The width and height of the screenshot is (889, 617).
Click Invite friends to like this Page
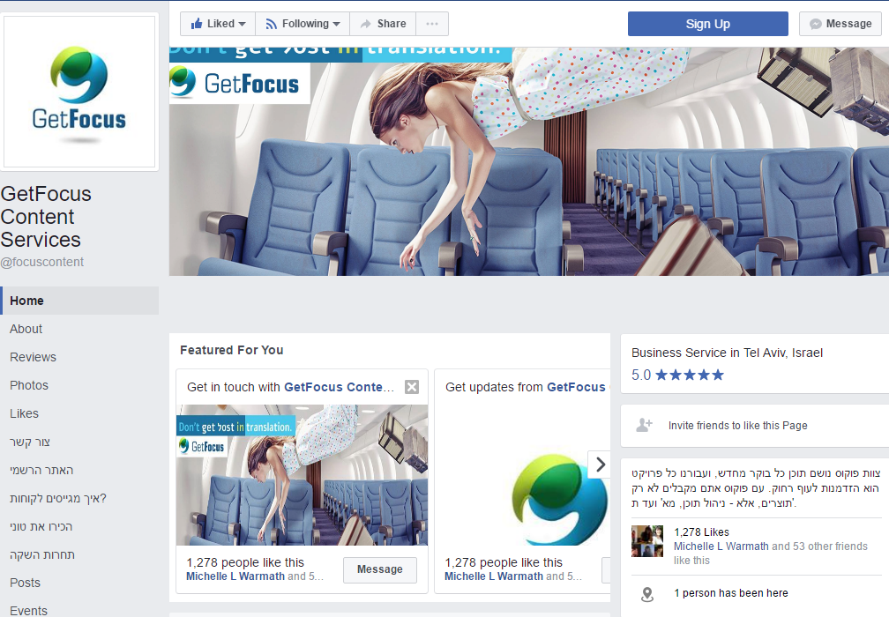[737, 426]
